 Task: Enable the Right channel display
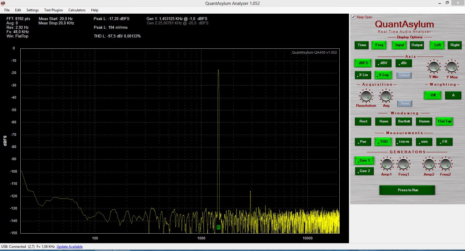point(455,45)
